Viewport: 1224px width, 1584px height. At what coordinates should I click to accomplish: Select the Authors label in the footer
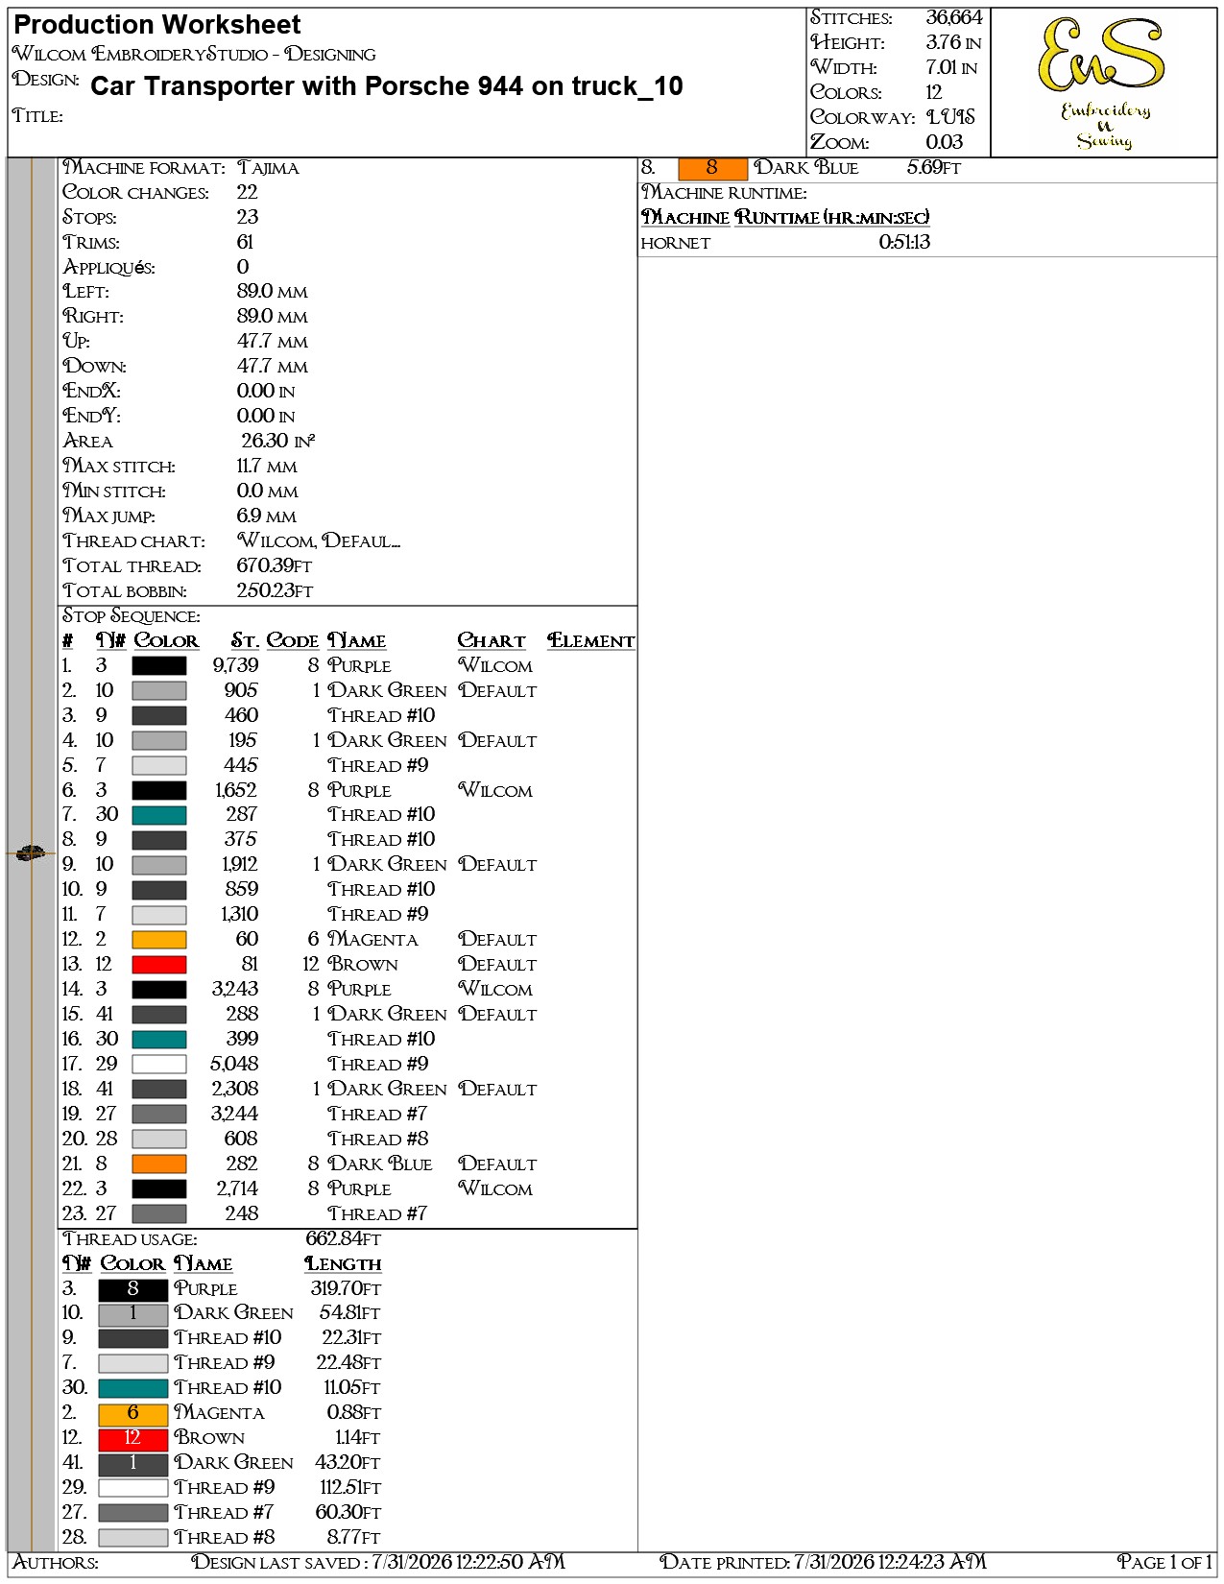[x=56, y=1563]
